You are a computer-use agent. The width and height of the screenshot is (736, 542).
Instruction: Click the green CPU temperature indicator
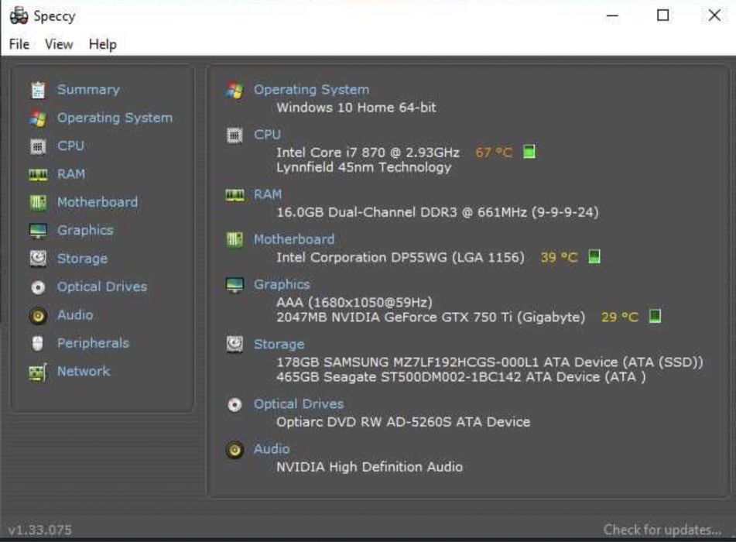529,152
